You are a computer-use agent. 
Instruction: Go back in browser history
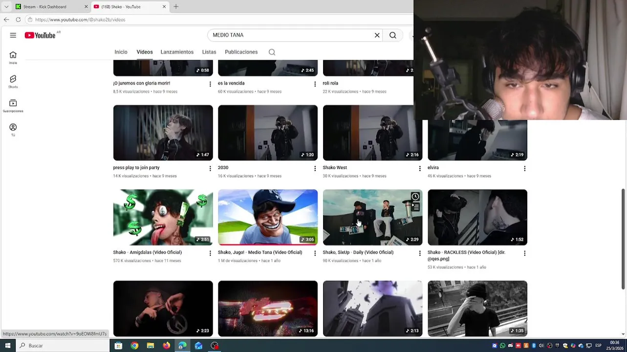pos(6,20)
